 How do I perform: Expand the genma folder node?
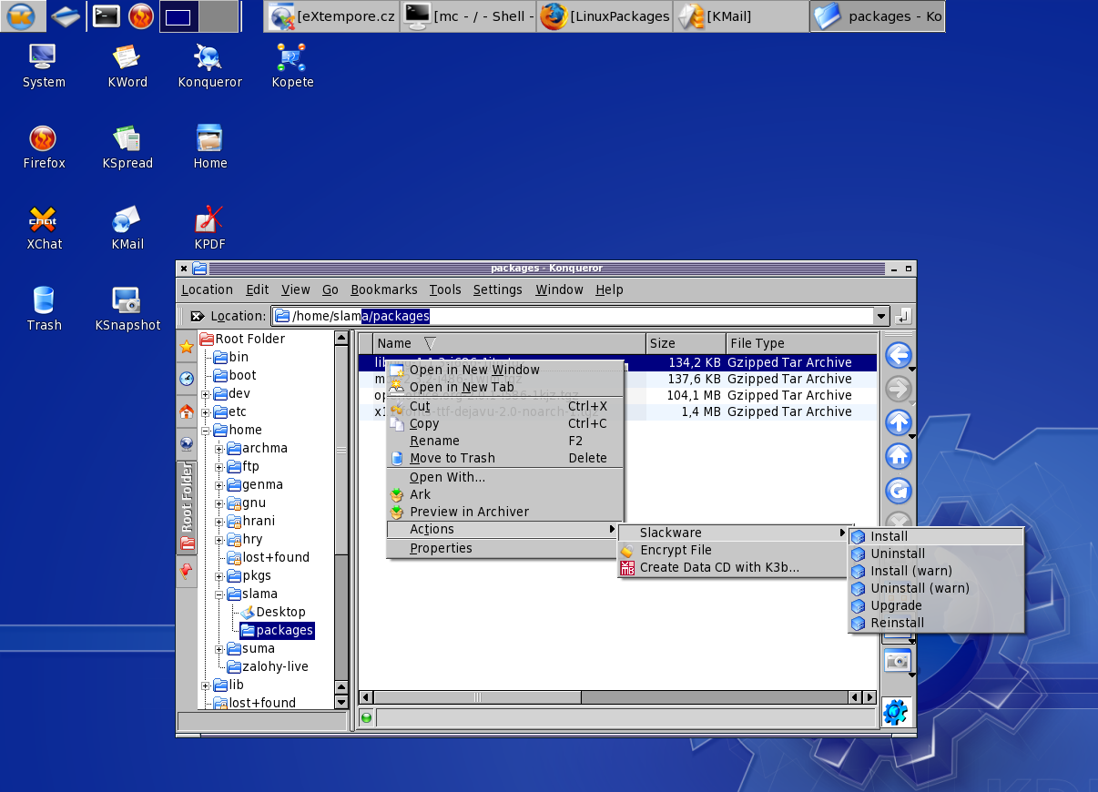click(219, 485)
